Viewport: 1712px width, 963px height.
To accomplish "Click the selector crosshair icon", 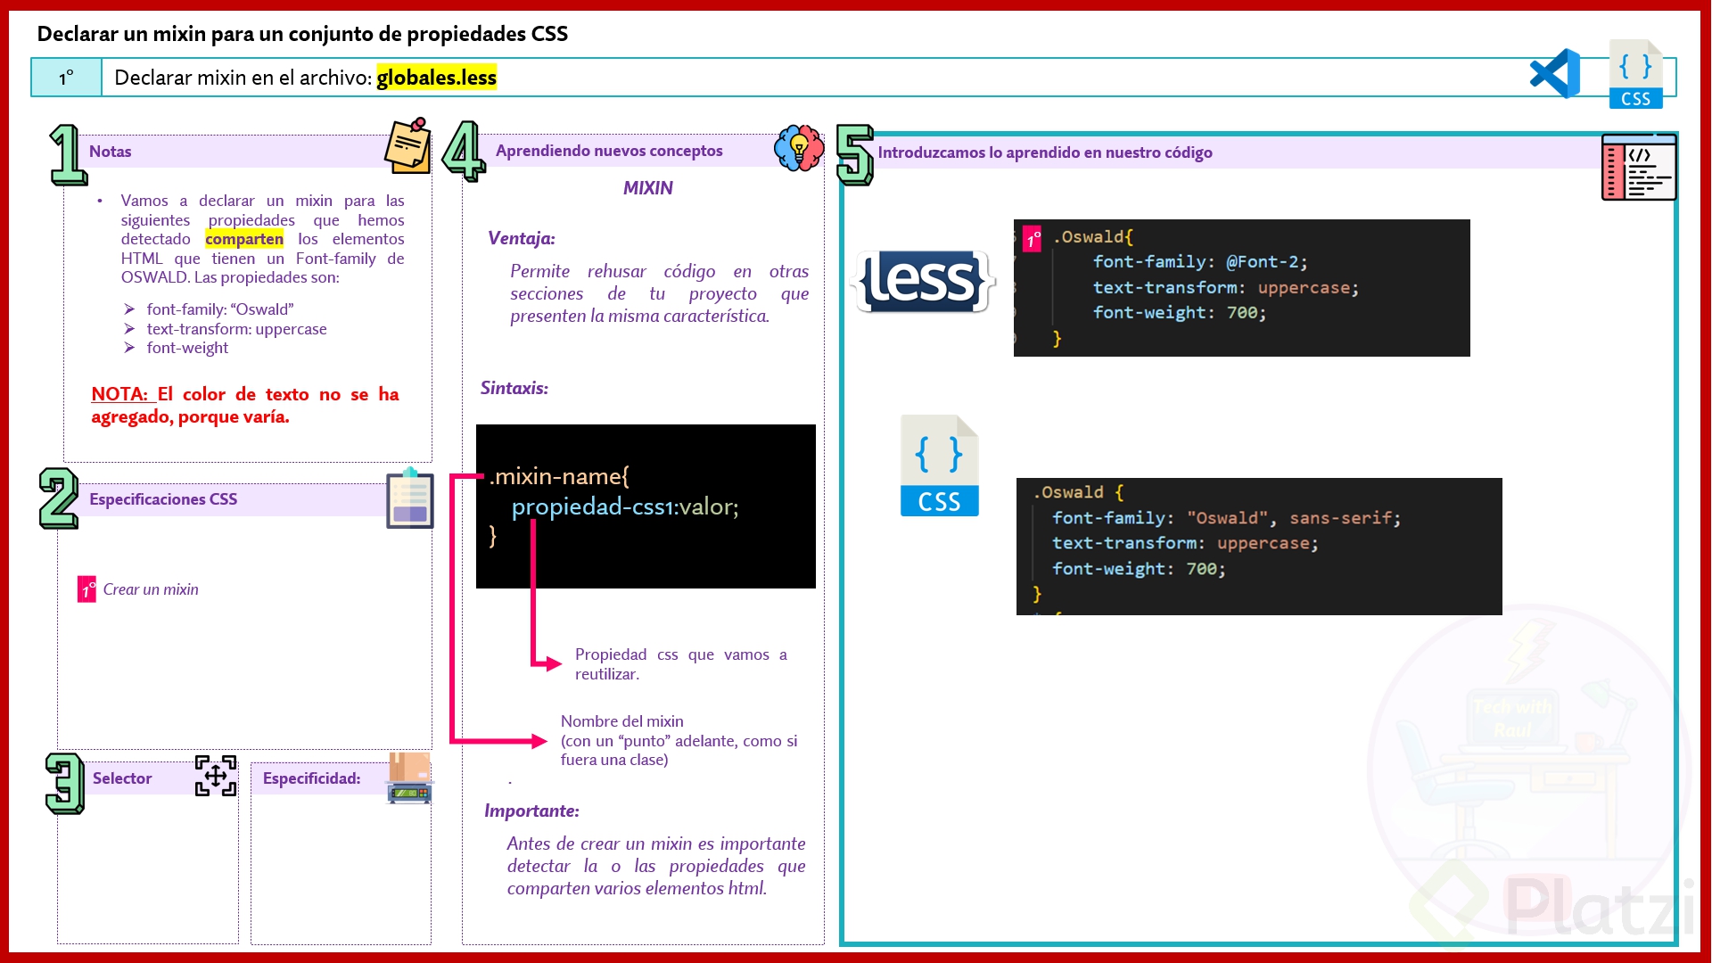I will (216, 776).
